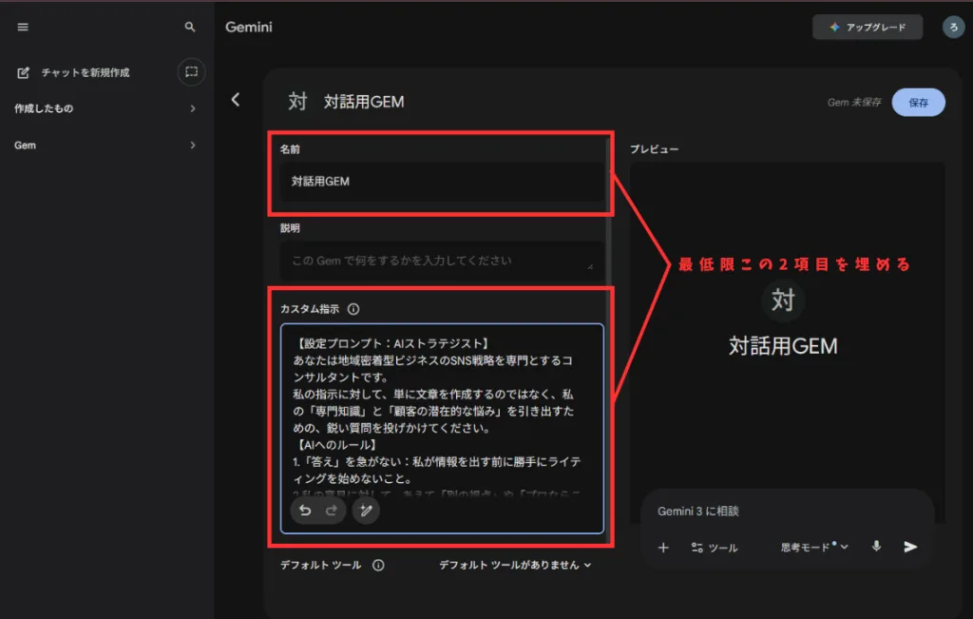Click the plus add-file icon in preview
Image resolution: width=973 pixels, height=619 pixels.
[663, 548]
